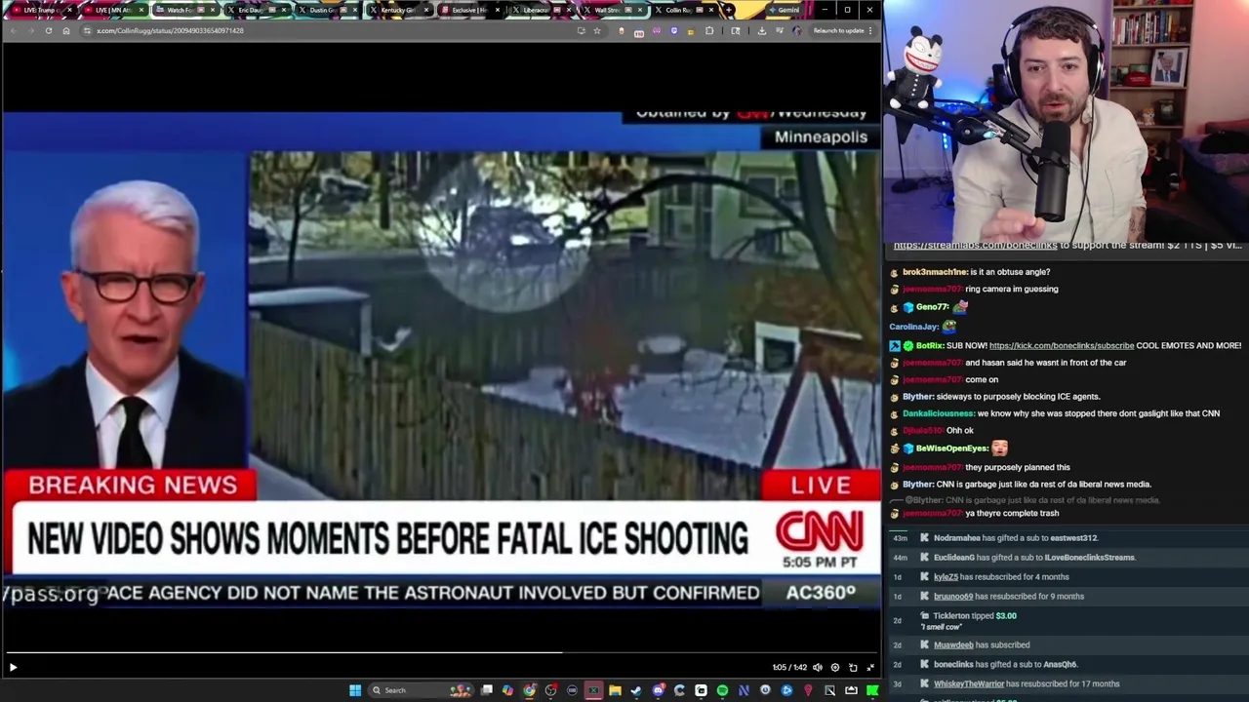Open the Gemini button in the tab strip
Image resolution: width=1249 pixels, height=702 pixels.
pyautogui.click(x=783, y=10)
